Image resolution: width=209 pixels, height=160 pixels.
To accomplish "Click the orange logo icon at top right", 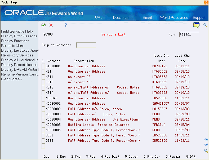I will (206, 2).
